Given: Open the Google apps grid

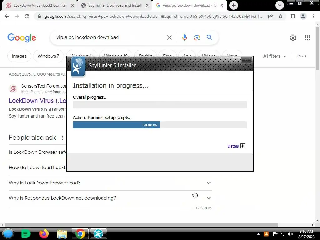Looking at the screenshot, I should (x=307, y=38).
